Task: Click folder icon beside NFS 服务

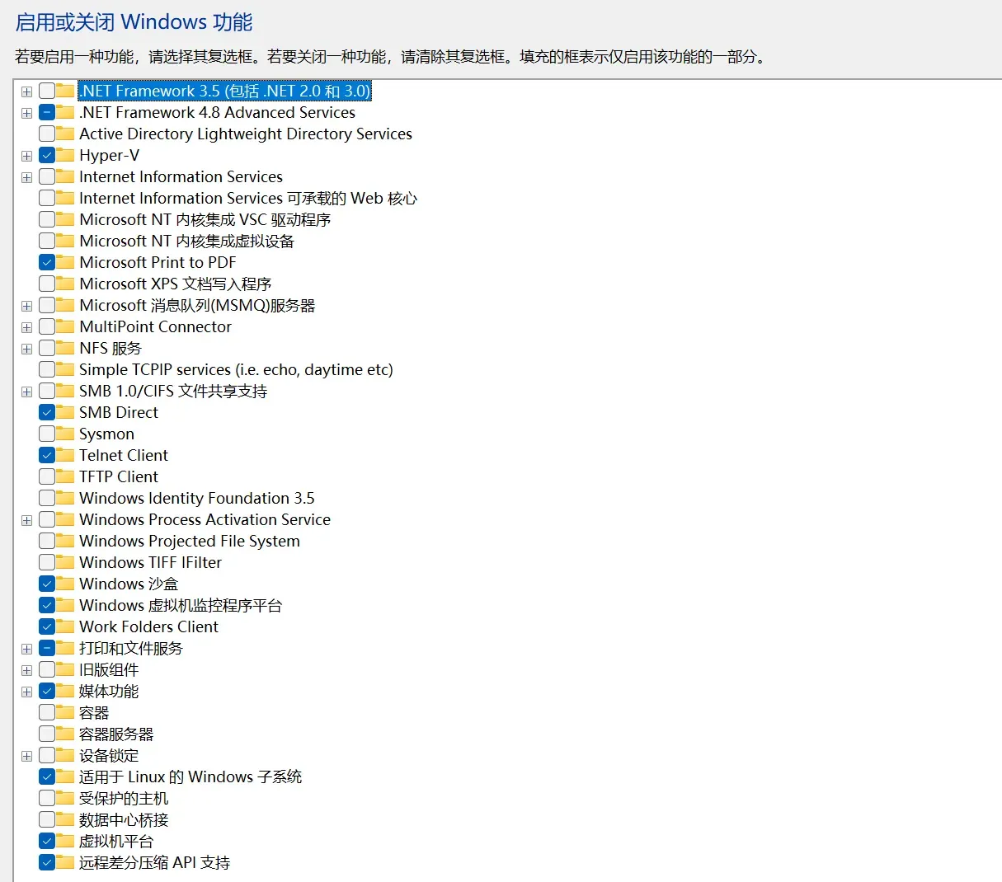Action: (65, 348)
